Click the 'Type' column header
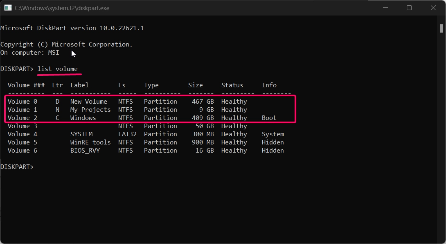The height and width of the screenshot is (244, 446). coord(151,85)
